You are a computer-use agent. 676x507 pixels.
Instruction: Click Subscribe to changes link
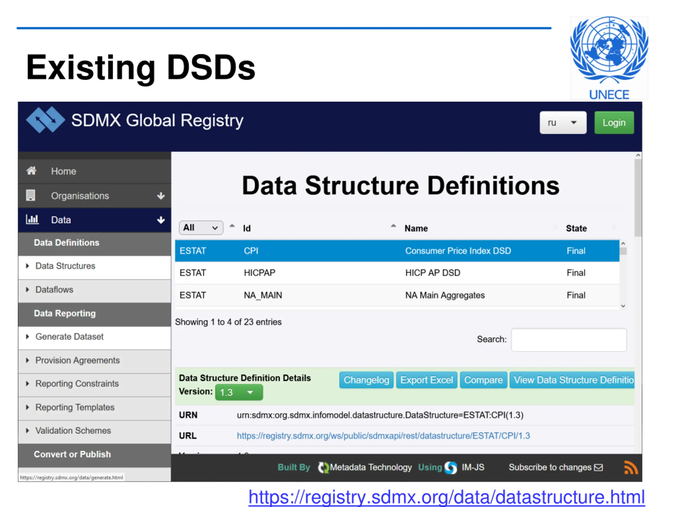[556, 467]
